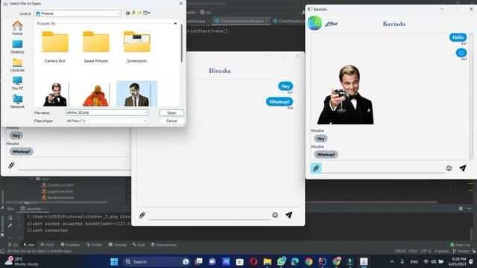
Task: Open WhatsApp from the taskbar
Action: [x=282, y=261]
